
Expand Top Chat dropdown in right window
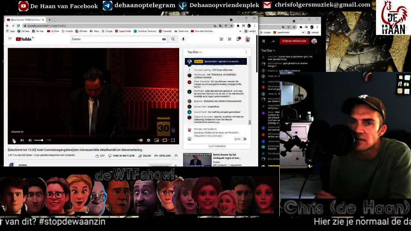coord(268,50)
